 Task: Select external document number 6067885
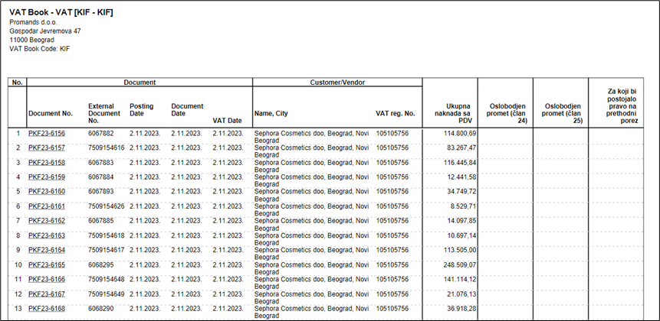(x=100, y=221)
